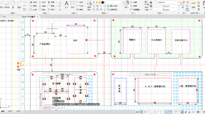Switch to the Start (开始) file tab
The height and width of the screenshot is (114, 205).
(x=4, y=17)
